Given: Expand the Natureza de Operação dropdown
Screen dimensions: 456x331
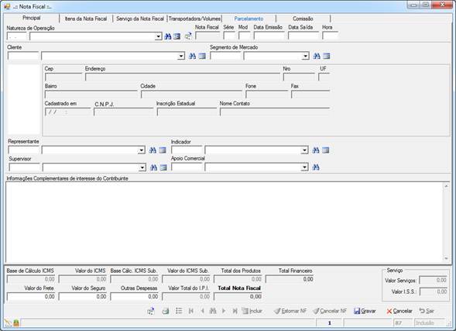Looking at the screenshot, I should 158,36.
